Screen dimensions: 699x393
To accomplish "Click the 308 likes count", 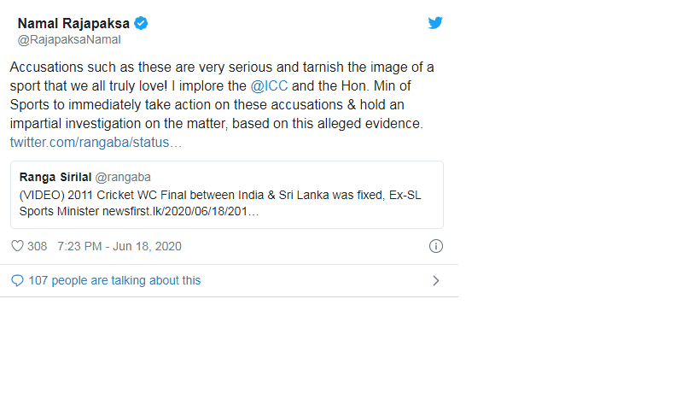I will [x=37, y=246].
